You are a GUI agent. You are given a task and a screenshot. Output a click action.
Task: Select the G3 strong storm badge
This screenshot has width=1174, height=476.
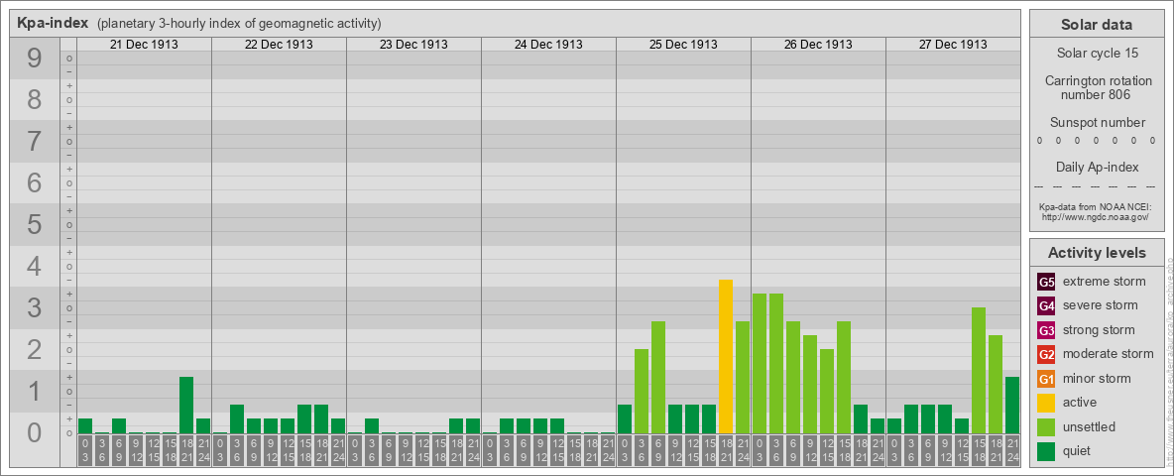click(x=1046, y=330)
